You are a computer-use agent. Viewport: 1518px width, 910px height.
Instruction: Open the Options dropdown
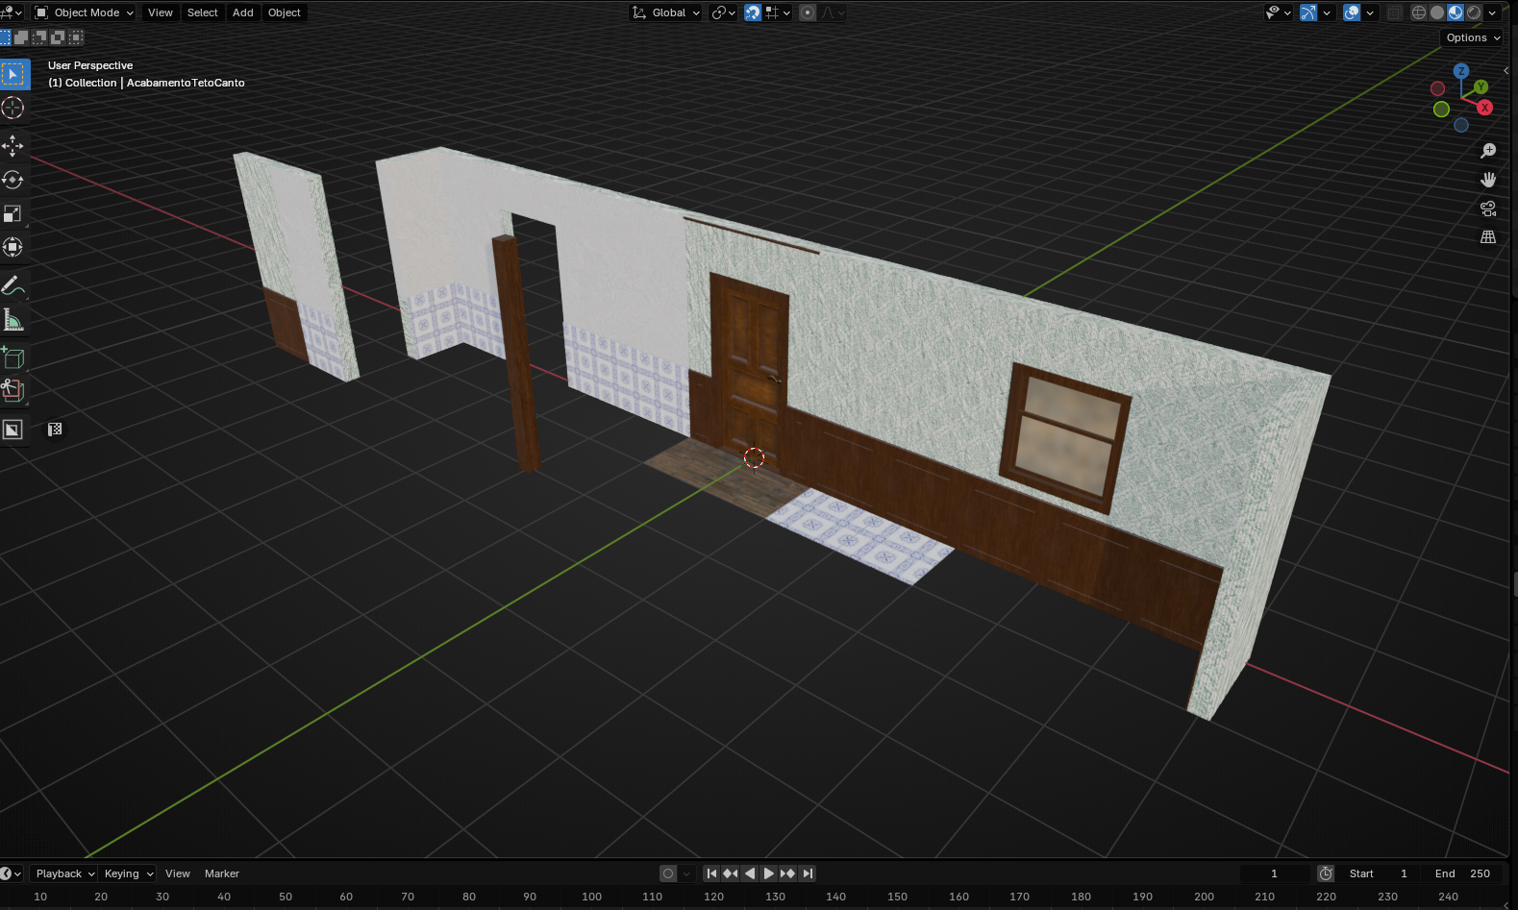pos(1472,37)
